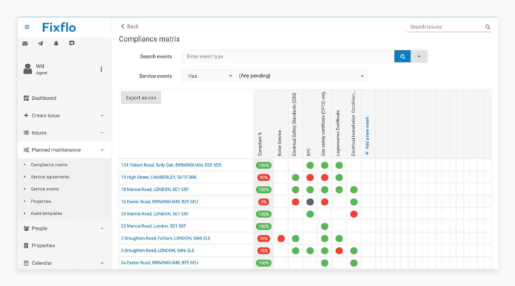515x286 pixels.
Task: Click green EPC dot for 124 Hubert Road
Action: click(x=310, y=165)
